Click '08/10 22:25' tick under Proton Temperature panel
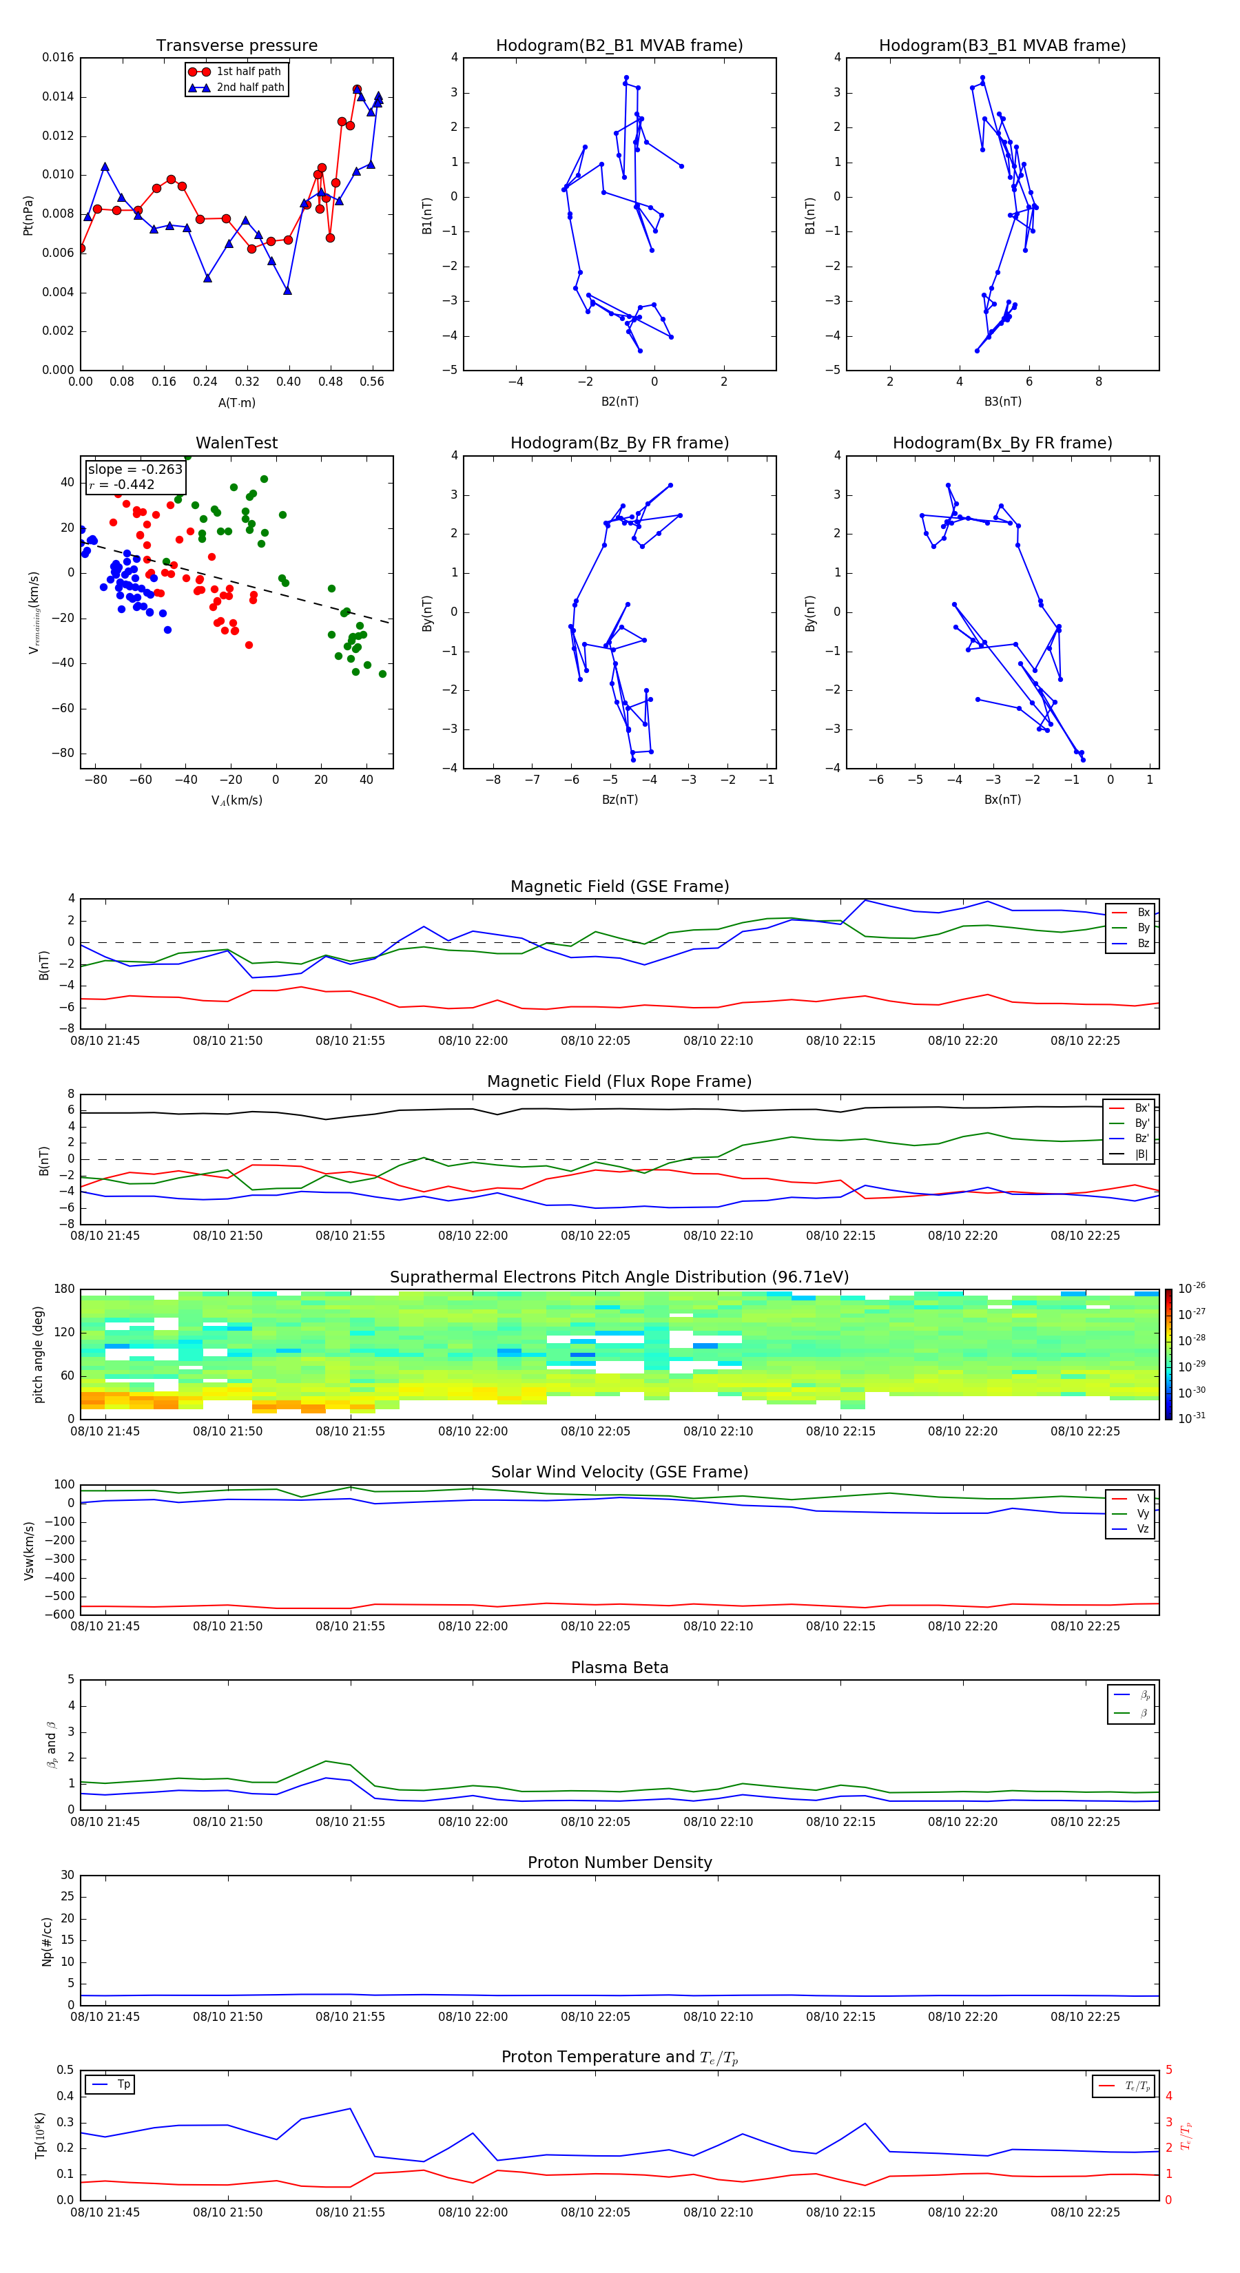1240x2273 pixels. pos(1085,2212)
